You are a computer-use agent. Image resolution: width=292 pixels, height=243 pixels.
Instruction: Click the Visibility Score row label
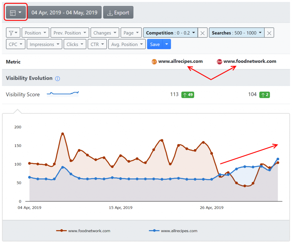point(23,94)
